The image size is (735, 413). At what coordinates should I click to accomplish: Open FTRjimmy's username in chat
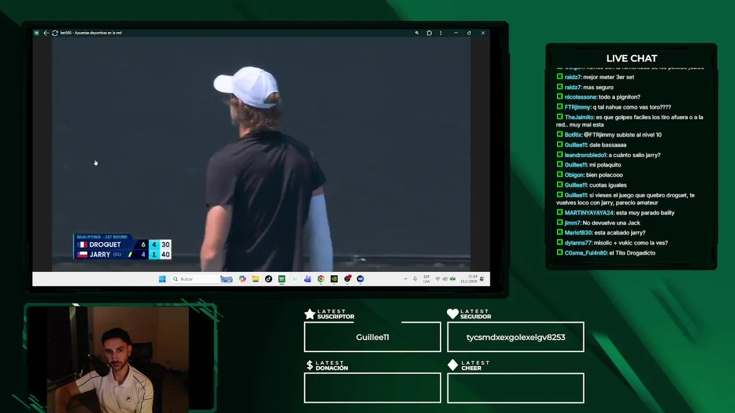pos(578,107)
